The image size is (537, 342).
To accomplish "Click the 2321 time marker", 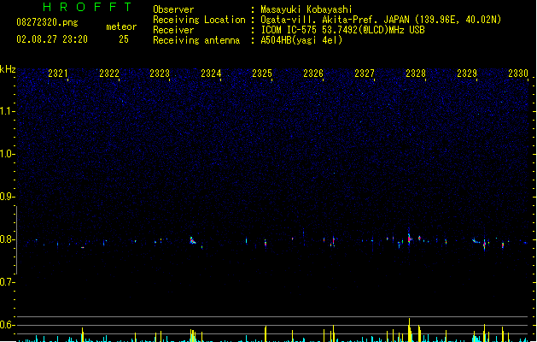I will 57,74.
